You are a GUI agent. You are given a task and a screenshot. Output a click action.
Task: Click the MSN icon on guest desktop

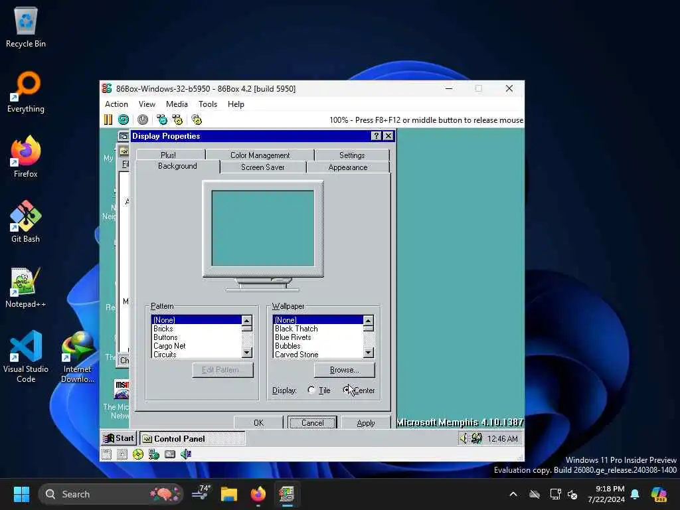coord(122,389)
